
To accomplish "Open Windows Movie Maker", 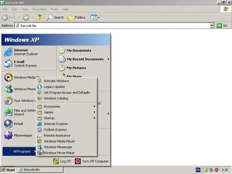I will [67, 153].
